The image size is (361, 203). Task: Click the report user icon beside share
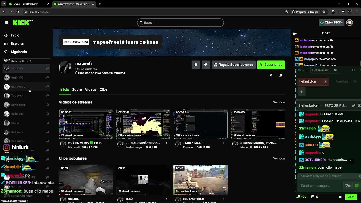(x=281, y=75)
